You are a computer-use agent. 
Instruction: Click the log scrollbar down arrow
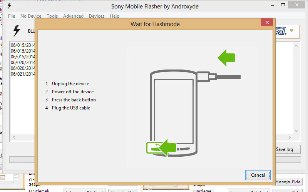(x=296, y=131)
